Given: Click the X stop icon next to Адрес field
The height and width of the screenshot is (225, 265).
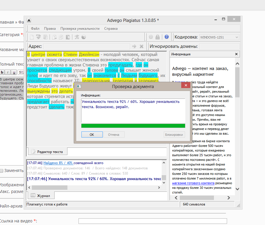Looking at the screenshot, I should (142, 46).
